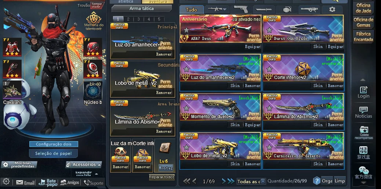Expand the rifle filter tab dropdown arrow
The height and width of the screenshot is (189, 381).
[x=225, y=10]
